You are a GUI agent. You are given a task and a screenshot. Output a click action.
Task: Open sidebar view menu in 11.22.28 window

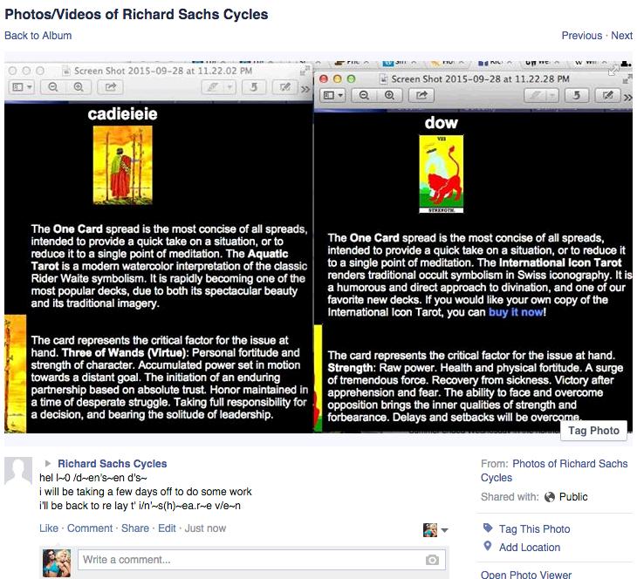pyautogui.click(x=332, y=95)
